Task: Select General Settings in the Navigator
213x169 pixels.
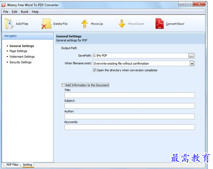Action: coord(22,46)
